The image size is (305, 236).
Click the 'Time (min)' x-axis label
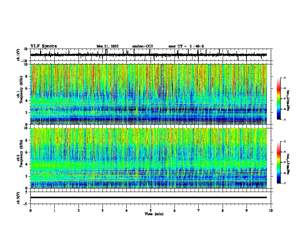(154, 214)
